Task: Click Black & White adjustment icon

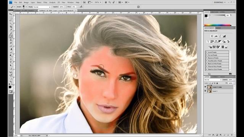Action: pyautogui.click(x=220, y=41)
